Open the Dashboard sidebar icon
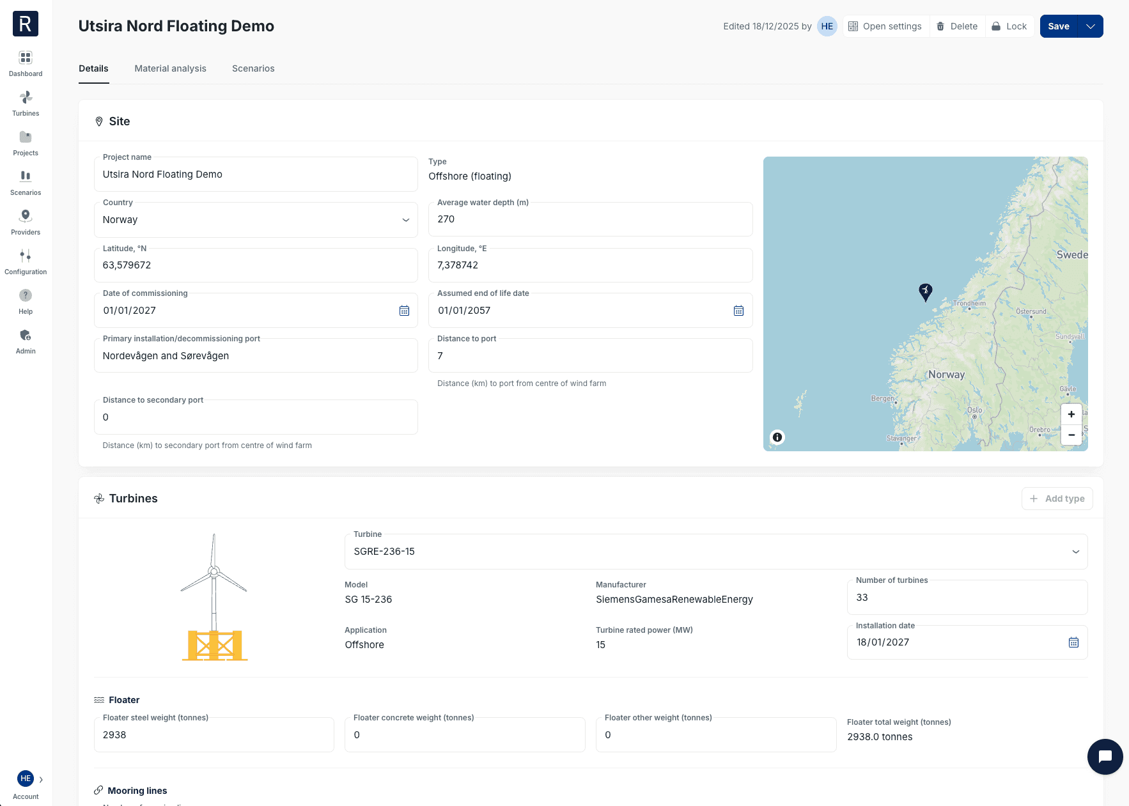The width and height of the screenshot is (1129, 806). click(26, 58)
